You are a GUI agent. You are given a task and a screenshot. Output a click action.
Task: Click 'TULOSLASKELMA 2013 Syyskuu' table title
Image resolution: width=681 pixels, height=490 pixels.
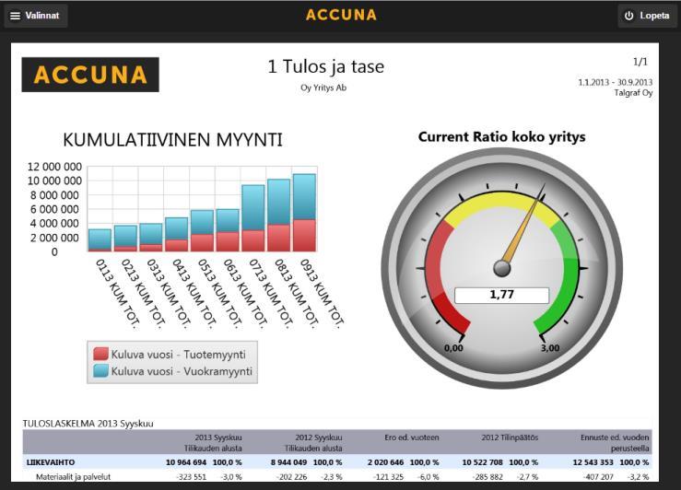coord(88,424)
